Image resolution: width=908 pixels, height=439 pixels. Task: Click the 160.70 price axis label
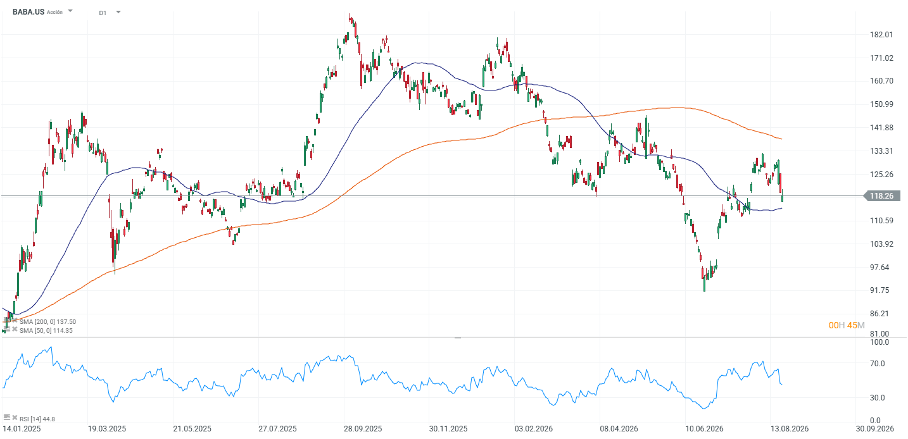tap(881, 81)
